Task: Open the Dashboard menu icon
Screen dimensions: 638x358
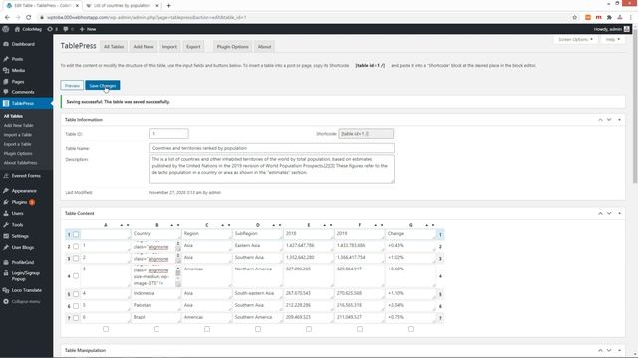Action: 6,44
